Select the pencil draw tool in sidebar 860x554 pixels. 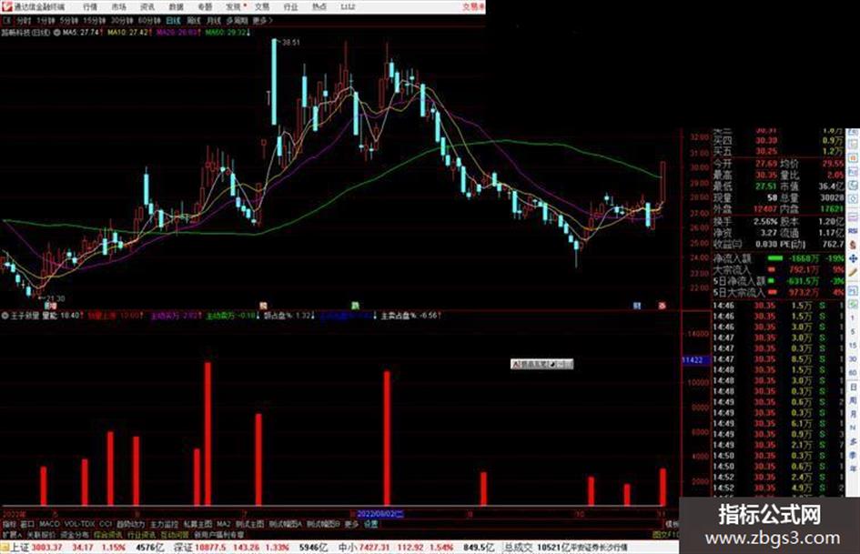point(853,272)
